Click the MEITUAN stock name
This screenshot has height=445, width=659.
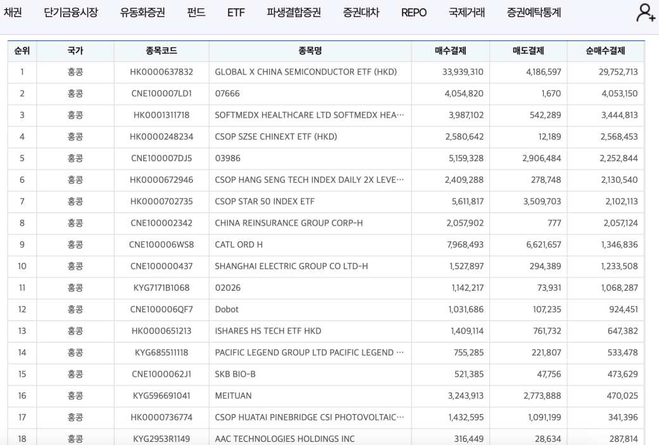point(233,396)
